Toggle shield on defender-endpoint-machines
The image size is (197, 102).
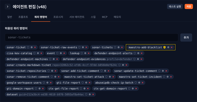point(50,59)
